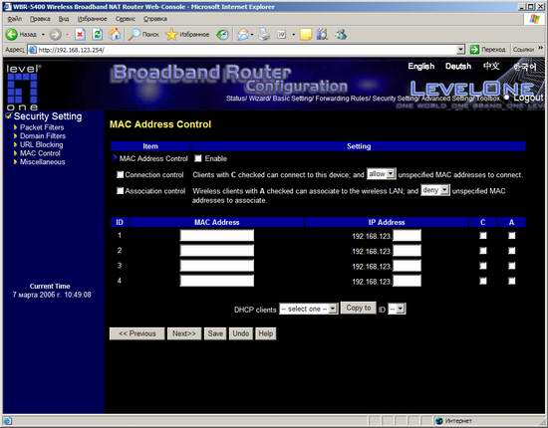Click the Интернет zone globe icon in status bar
Screen dimensions: 548x428
pos(439,421)
